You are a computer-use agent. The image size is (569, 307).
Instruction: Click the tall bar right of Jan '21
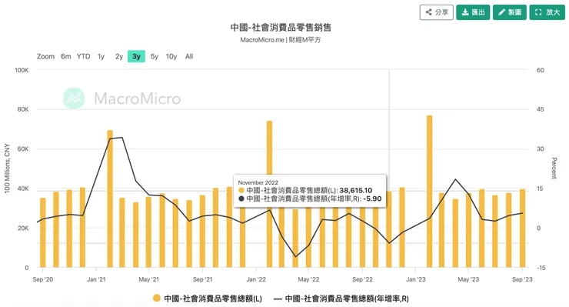pyautogui.click(x=110, y=199)
